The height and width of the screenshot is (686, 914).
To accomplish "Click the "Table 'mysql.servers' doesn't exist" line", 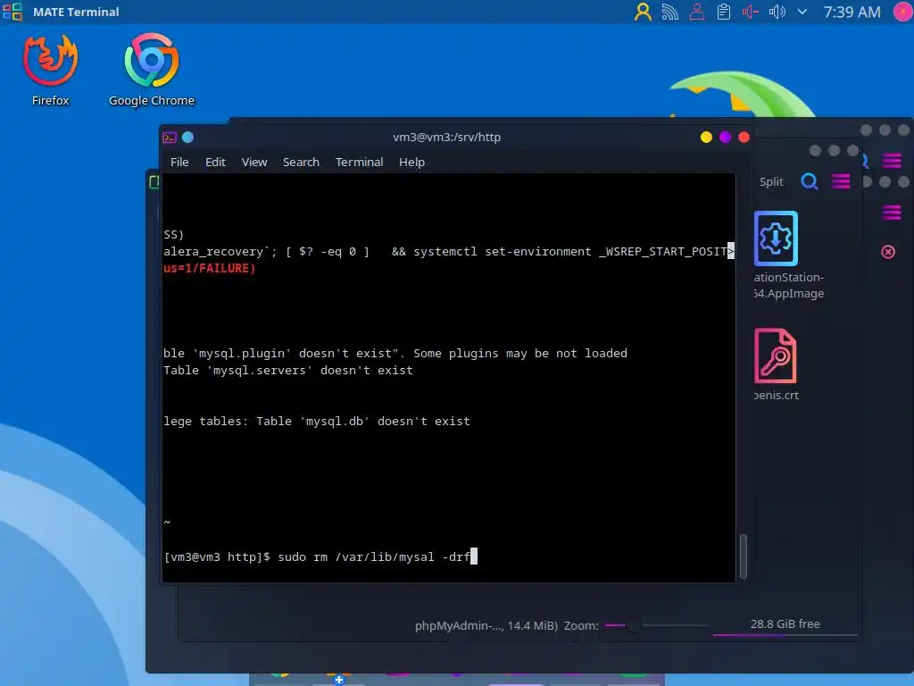I will 288,371.
